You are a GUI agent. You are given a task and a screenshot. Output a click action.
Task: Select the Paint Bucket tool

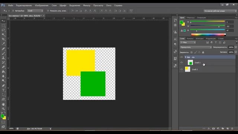tap(3, 71)
